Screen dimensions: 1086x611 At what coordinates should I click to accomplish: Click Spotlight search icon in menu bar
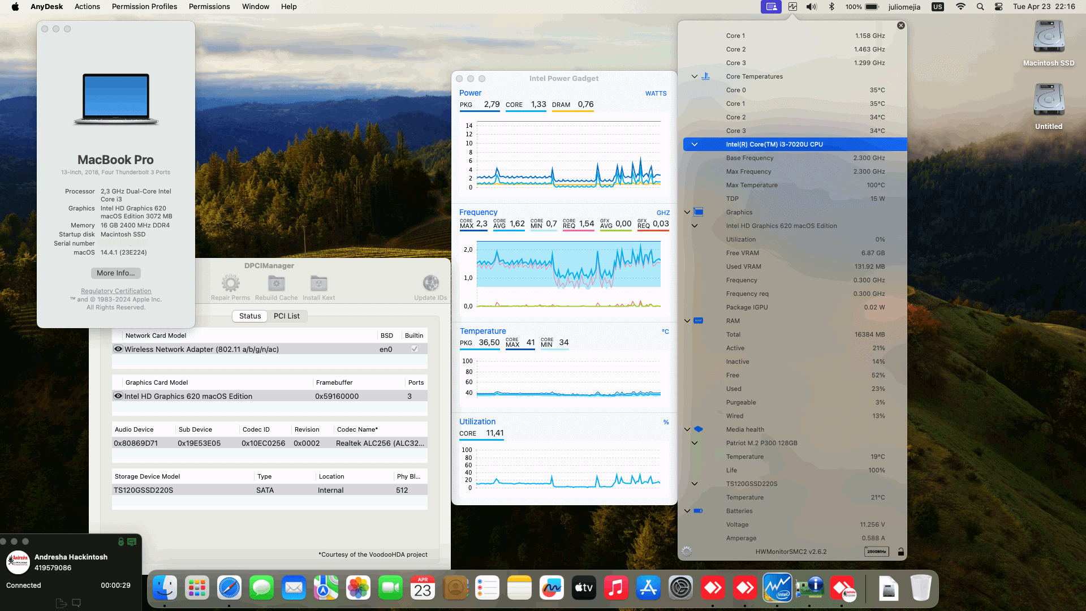[x=980, y=7]
